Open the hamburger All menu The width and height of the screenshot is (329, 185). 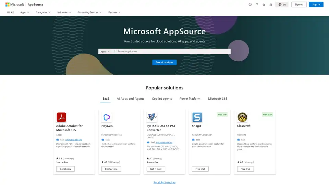[10, 12]
